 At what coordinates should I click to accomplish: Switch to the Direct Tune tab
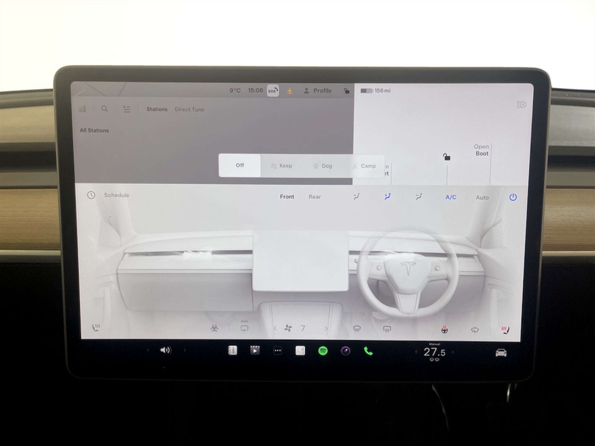click(x=189, y=109)
